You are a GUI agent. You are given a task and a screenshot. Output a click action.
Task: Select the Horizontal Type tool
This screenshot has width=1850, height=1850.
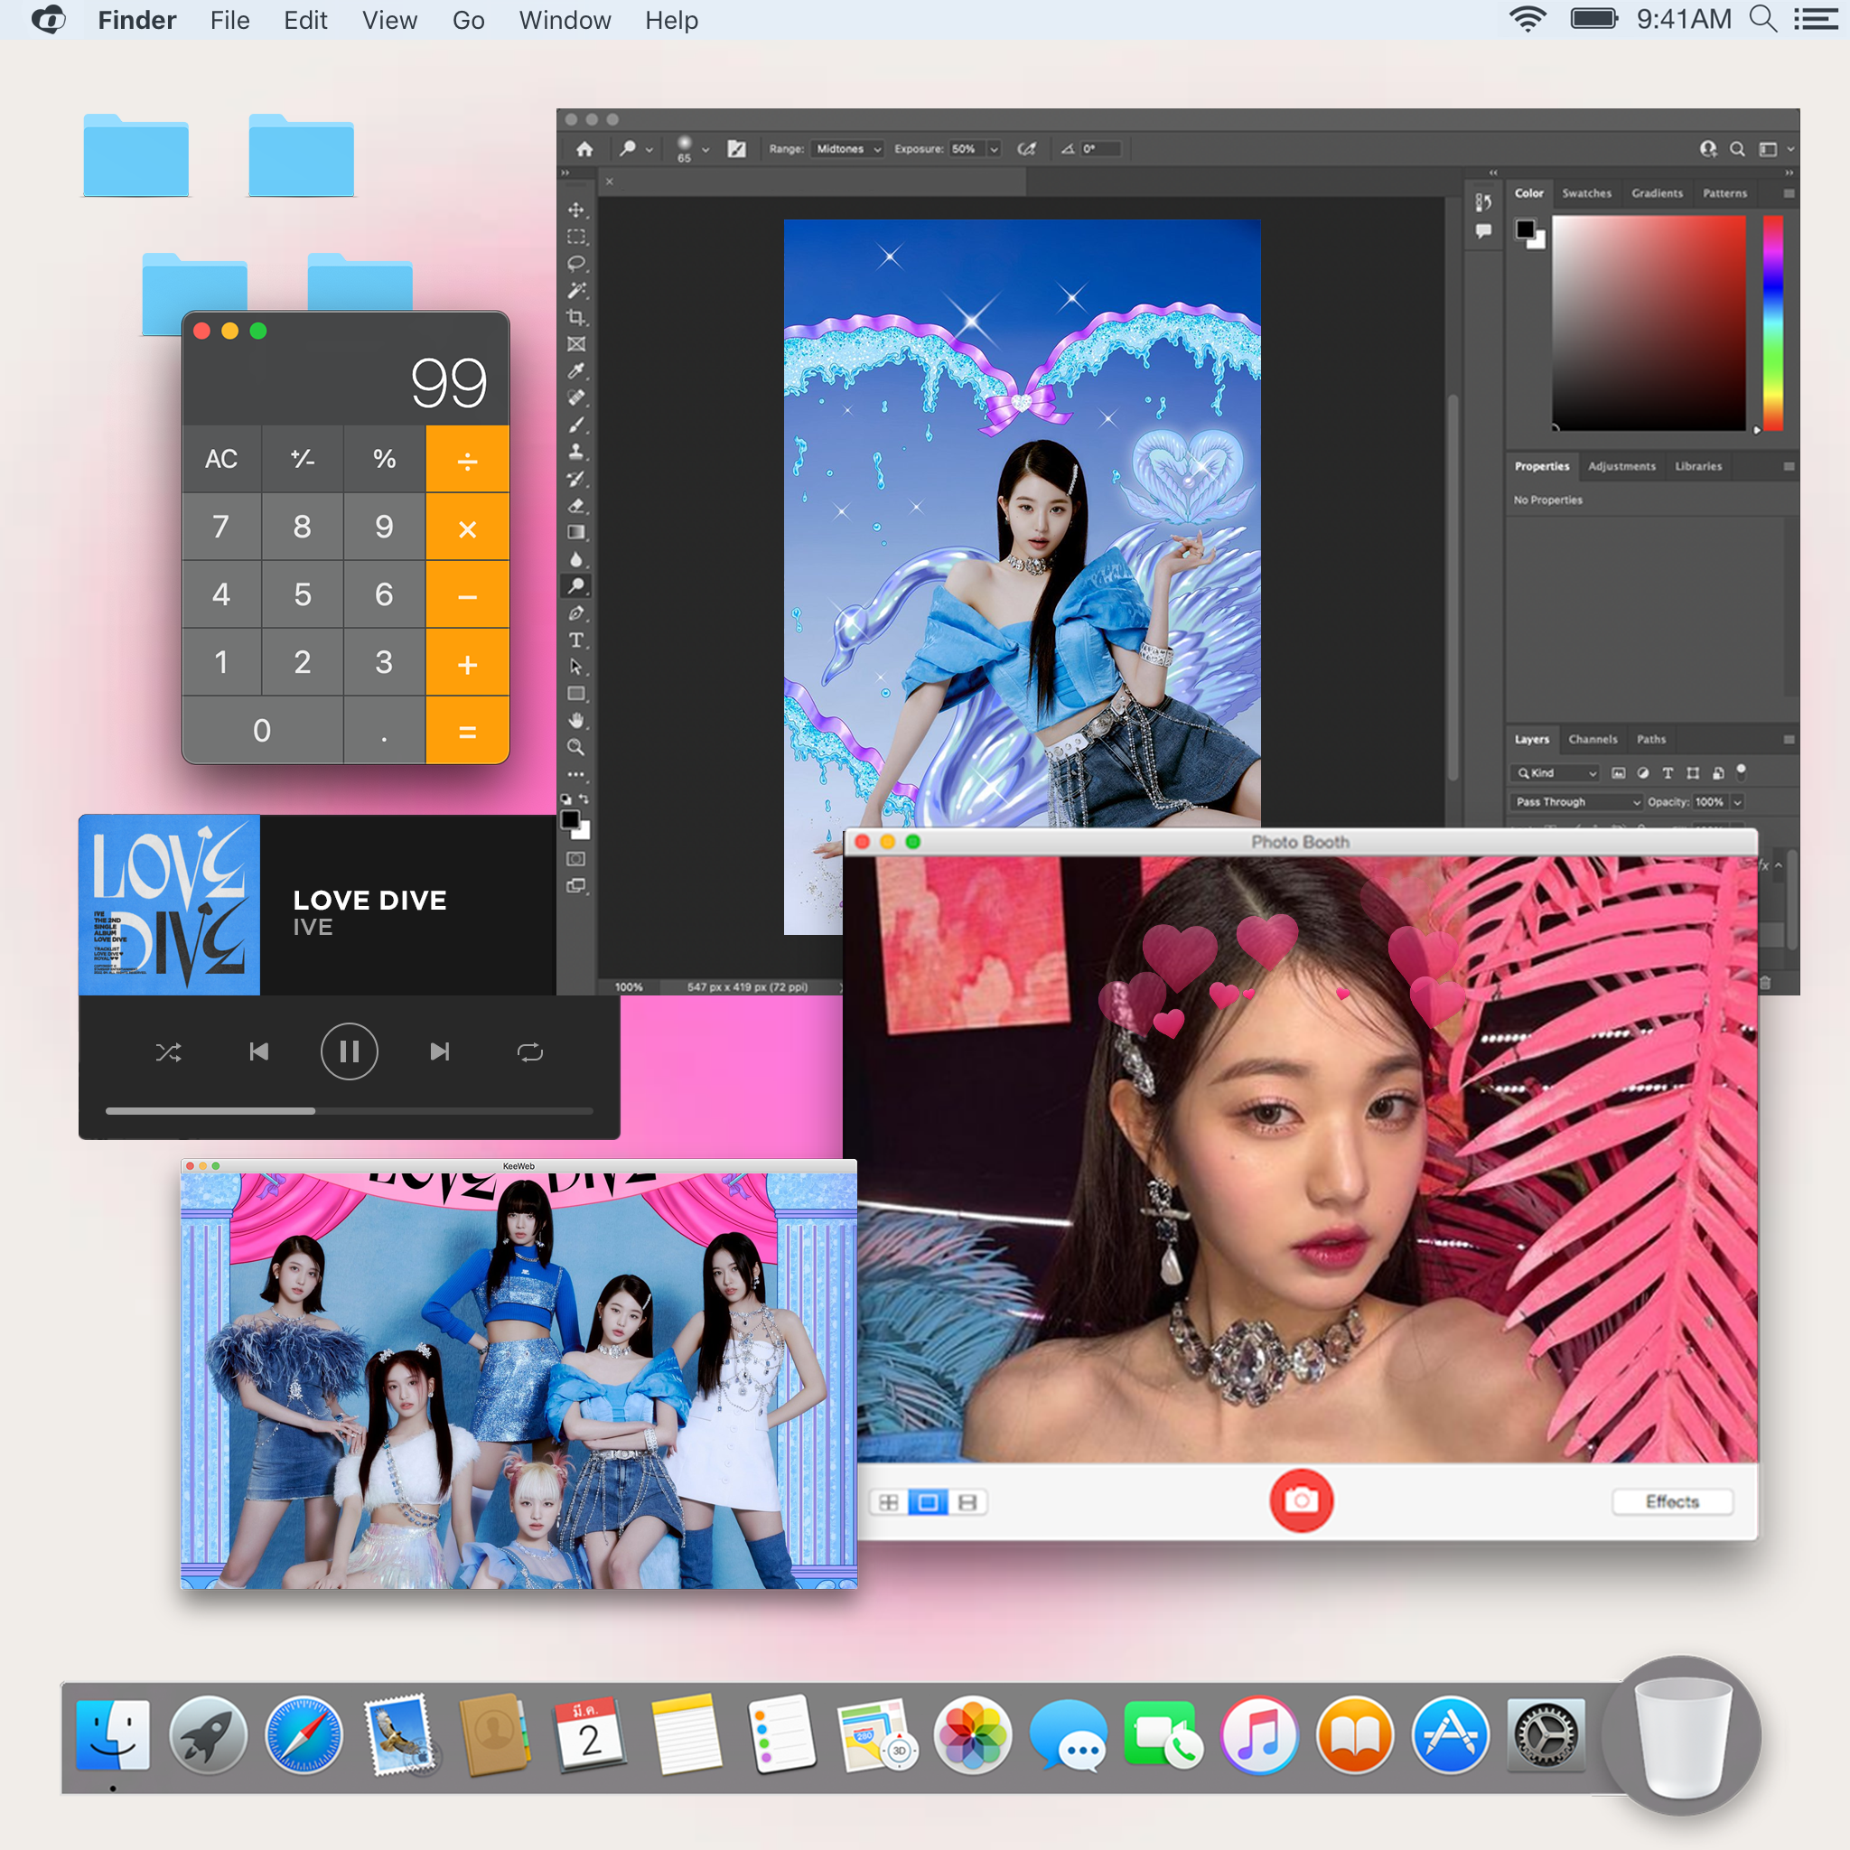[x=575, y=640]
